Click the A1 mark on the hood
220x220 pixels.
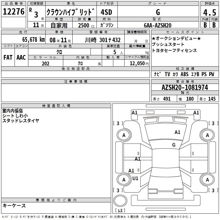click(x=177, y=132)
